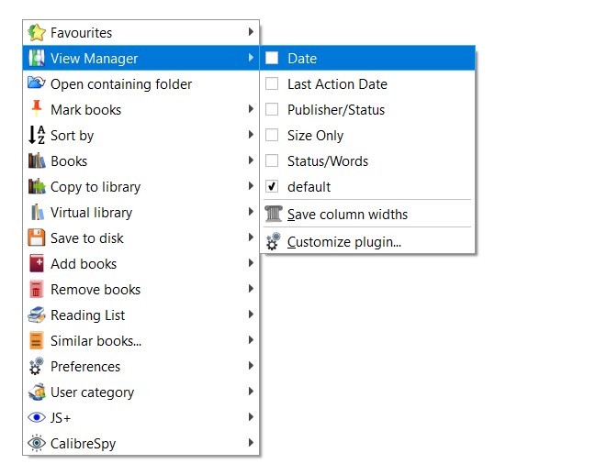607x475 pixels.
Task: Click the Sort by A-Z icon
Action: [x=37, y=136]
